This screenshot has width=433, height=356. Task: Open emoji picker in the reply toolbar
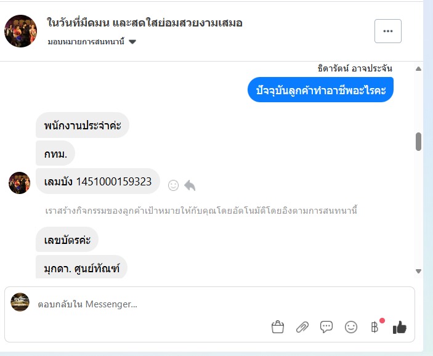[x=351, y=327]
